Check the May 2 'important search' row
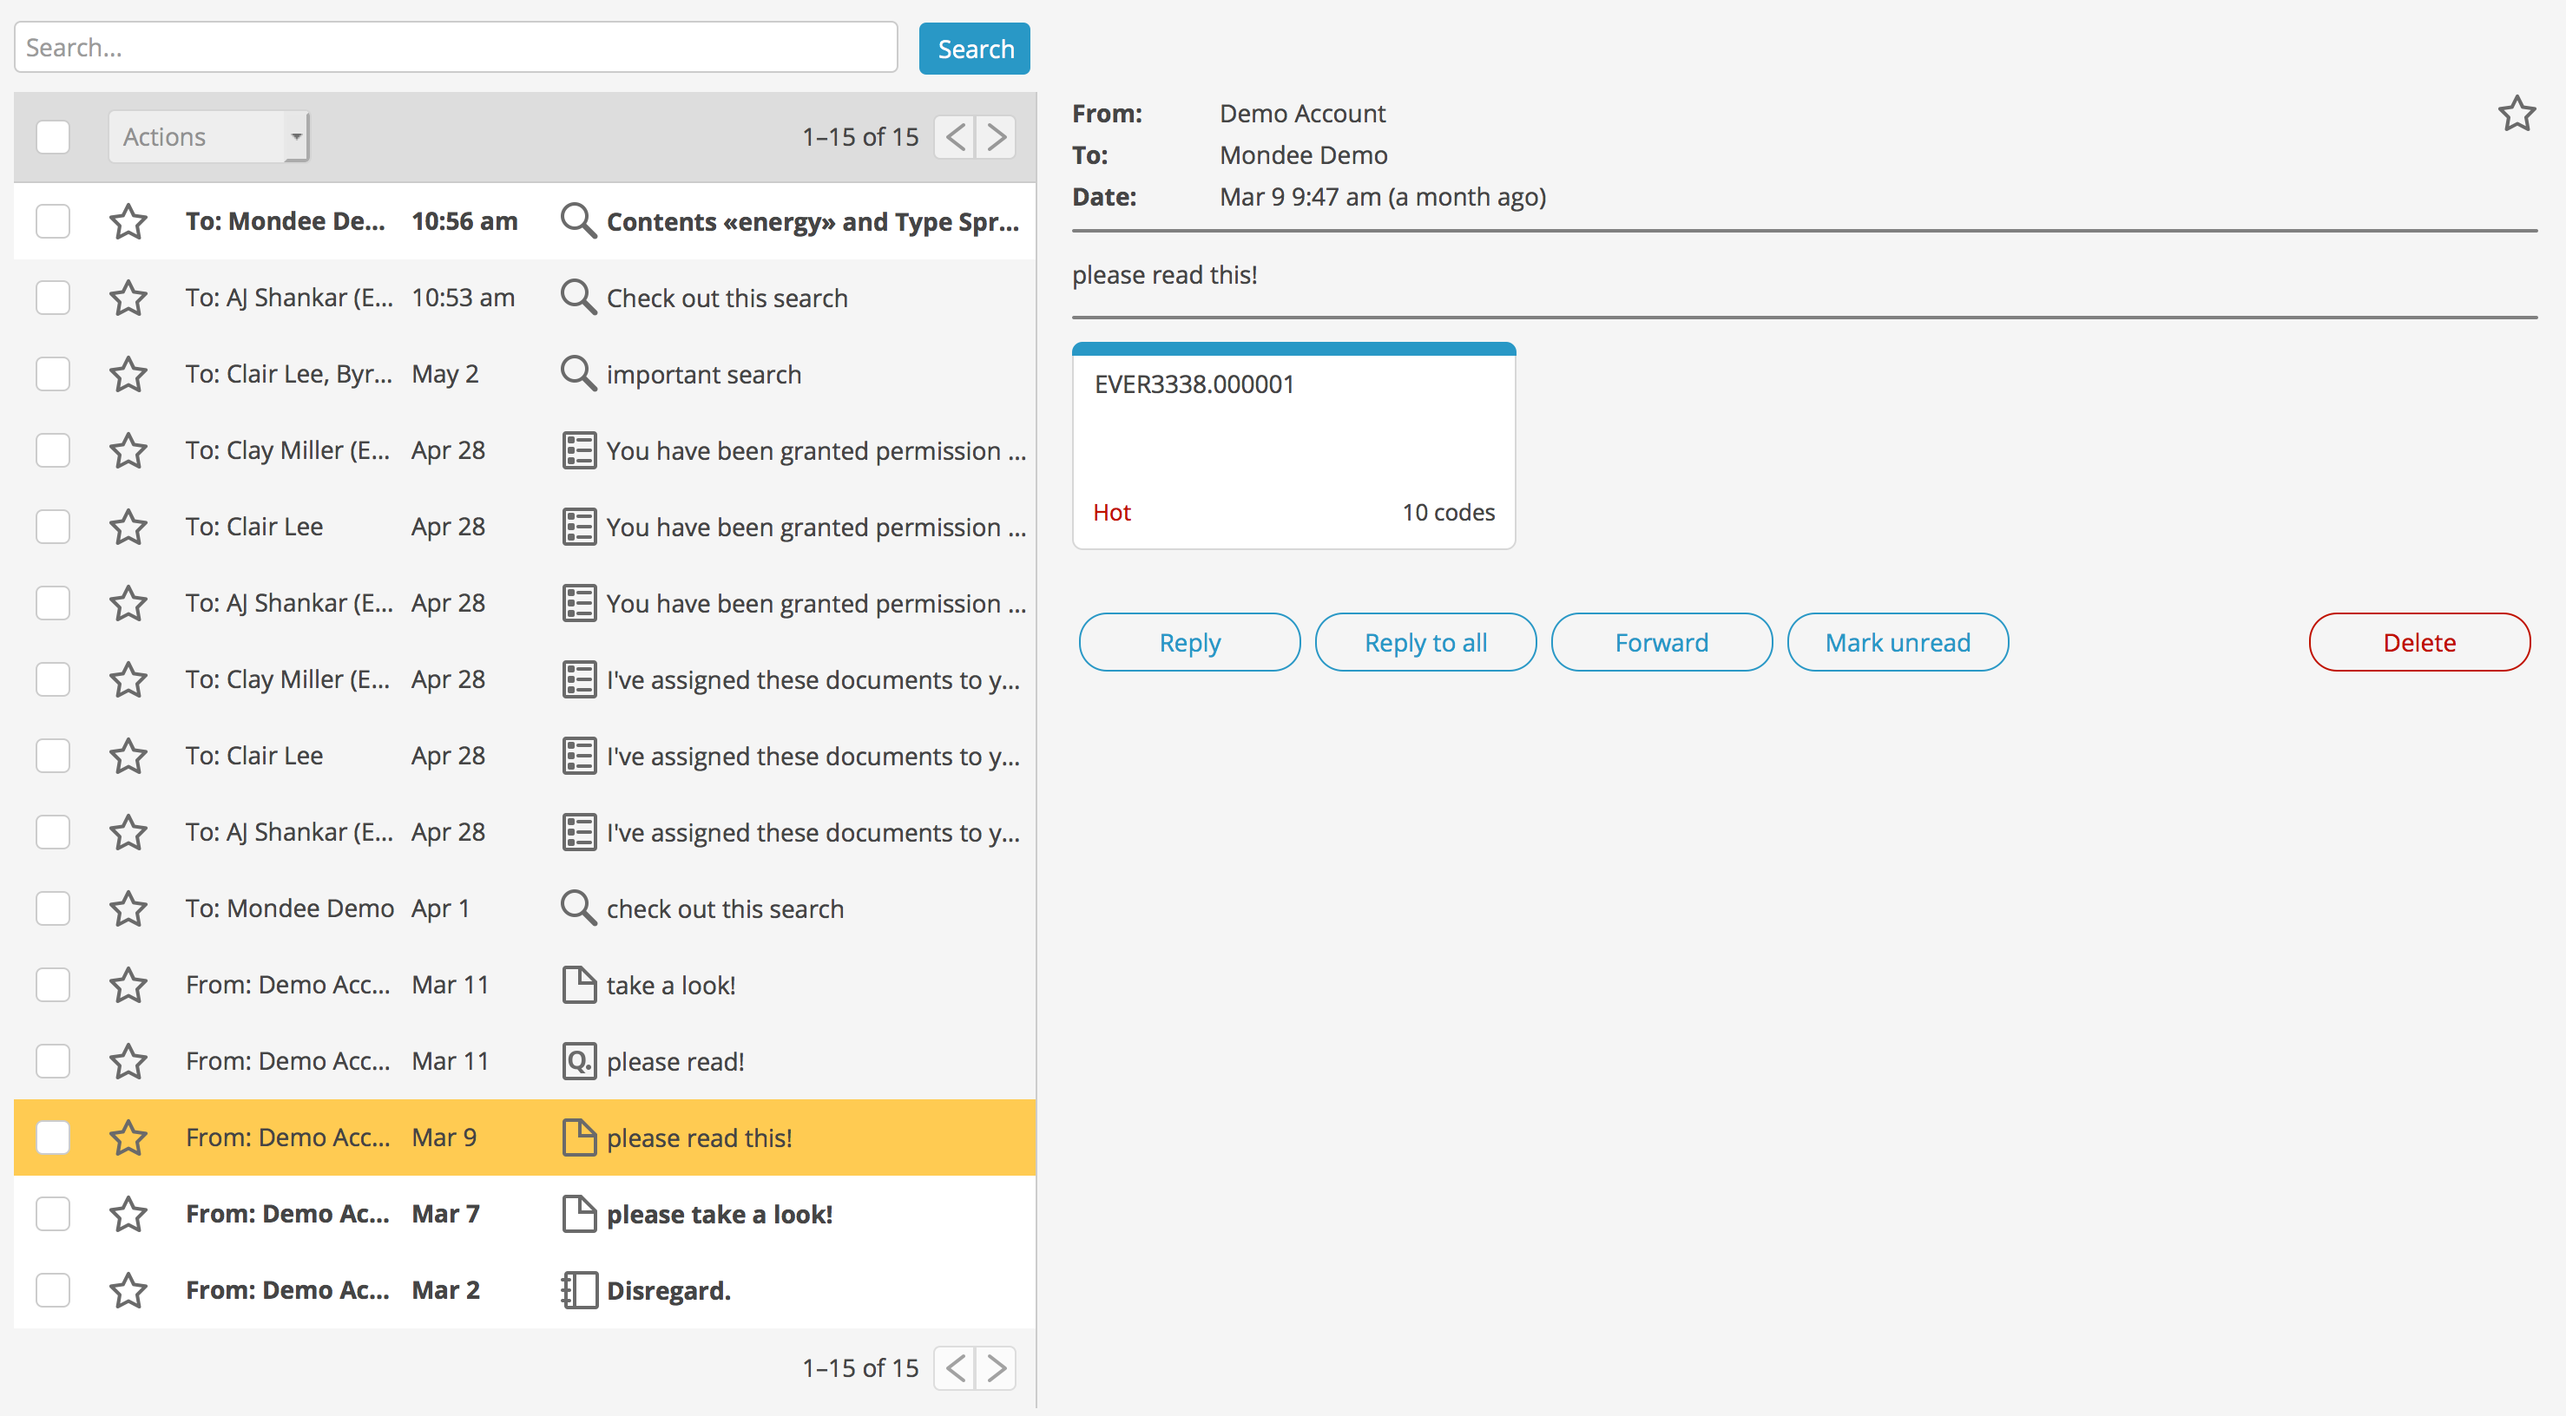 pyautogui.click(x=53, y=375)
